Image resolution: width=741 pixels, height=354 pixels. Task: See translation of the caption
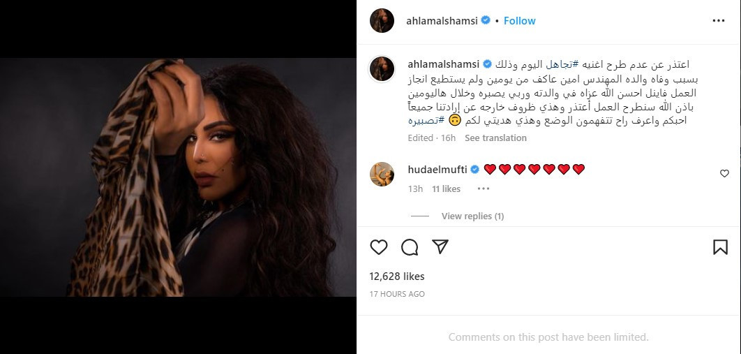[495, 138]
